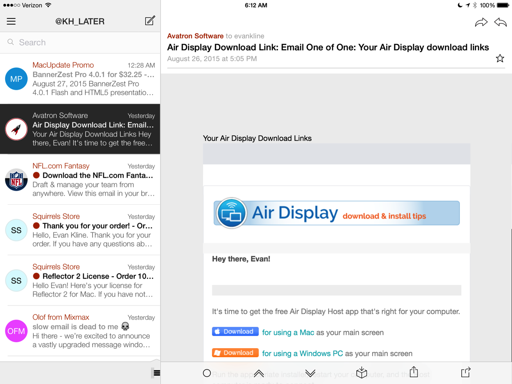The height and width of the screenshot is (384, 512).
Task: Open the hamburger sidebar menu
Action: pyautogui.click(x=11, y=21)
